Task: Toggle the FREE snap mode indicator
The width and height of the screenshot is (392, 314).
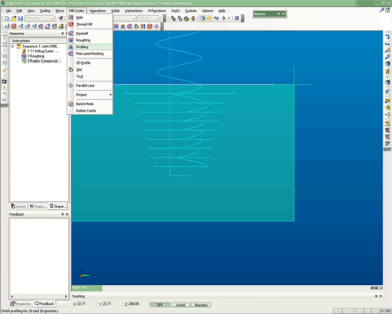Action: click(337, 311)
